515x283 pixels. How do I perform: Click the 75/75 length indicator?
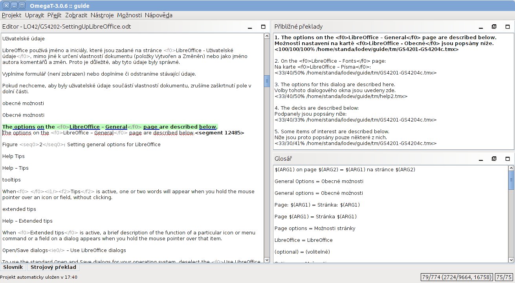[x=504, y=277]
